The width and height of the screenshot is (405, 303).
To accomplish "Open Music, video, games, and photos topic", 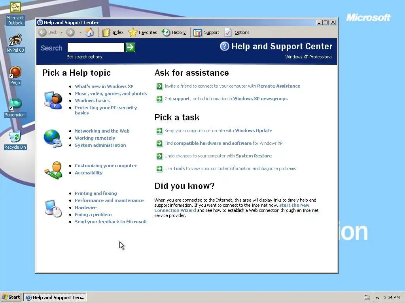I will coord(111,94).
